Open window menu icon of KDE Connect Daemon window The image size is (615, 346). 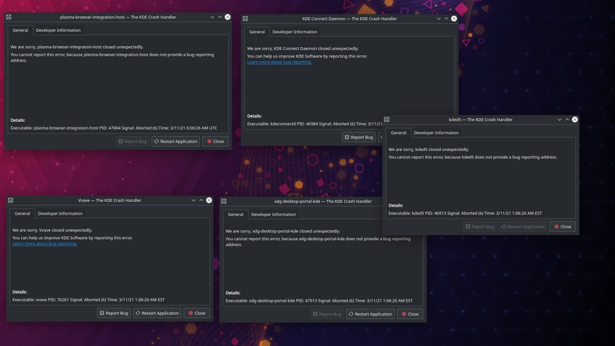pos(245,19)
